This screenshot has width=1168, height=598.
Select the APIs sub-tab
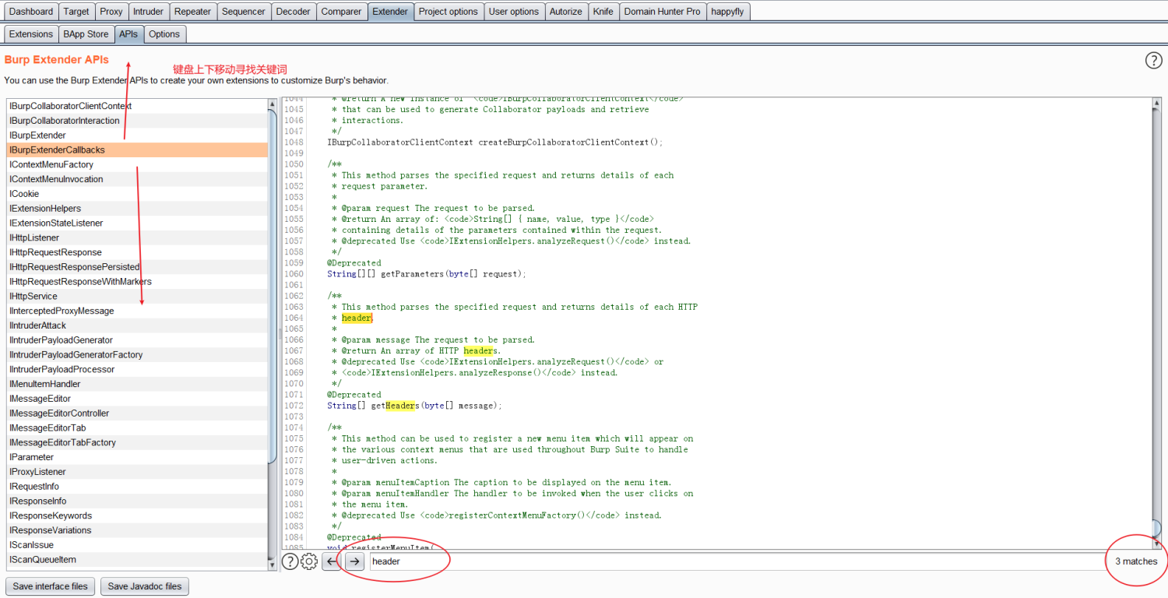click(128, 34)
